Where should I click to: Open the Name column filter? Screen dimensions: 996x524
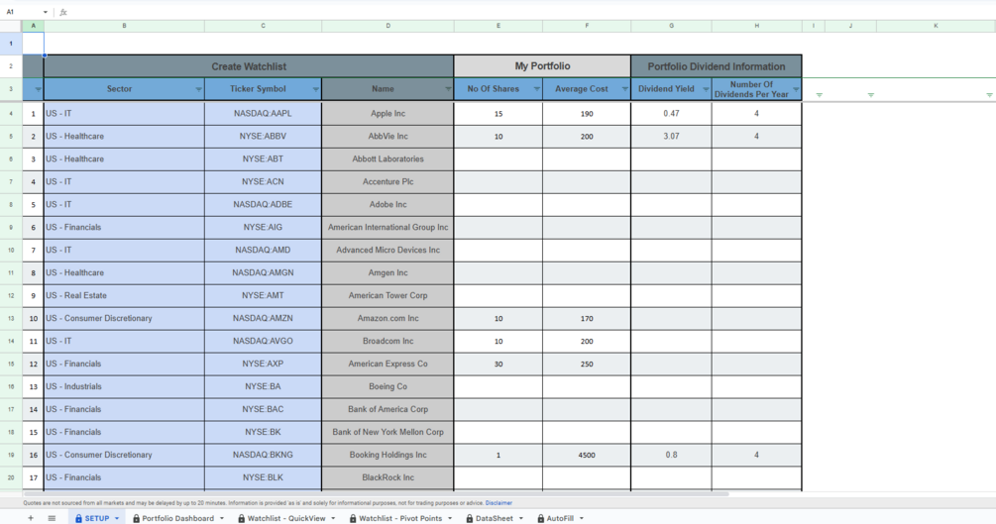pyautogui.click(x=448, y=89)
